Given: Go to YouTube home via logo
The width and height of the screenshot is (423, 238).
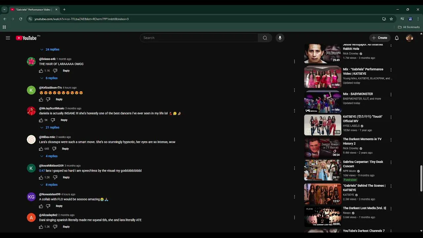Looking at the screenshot, I should pyautogui.click(x=26, y=38).
